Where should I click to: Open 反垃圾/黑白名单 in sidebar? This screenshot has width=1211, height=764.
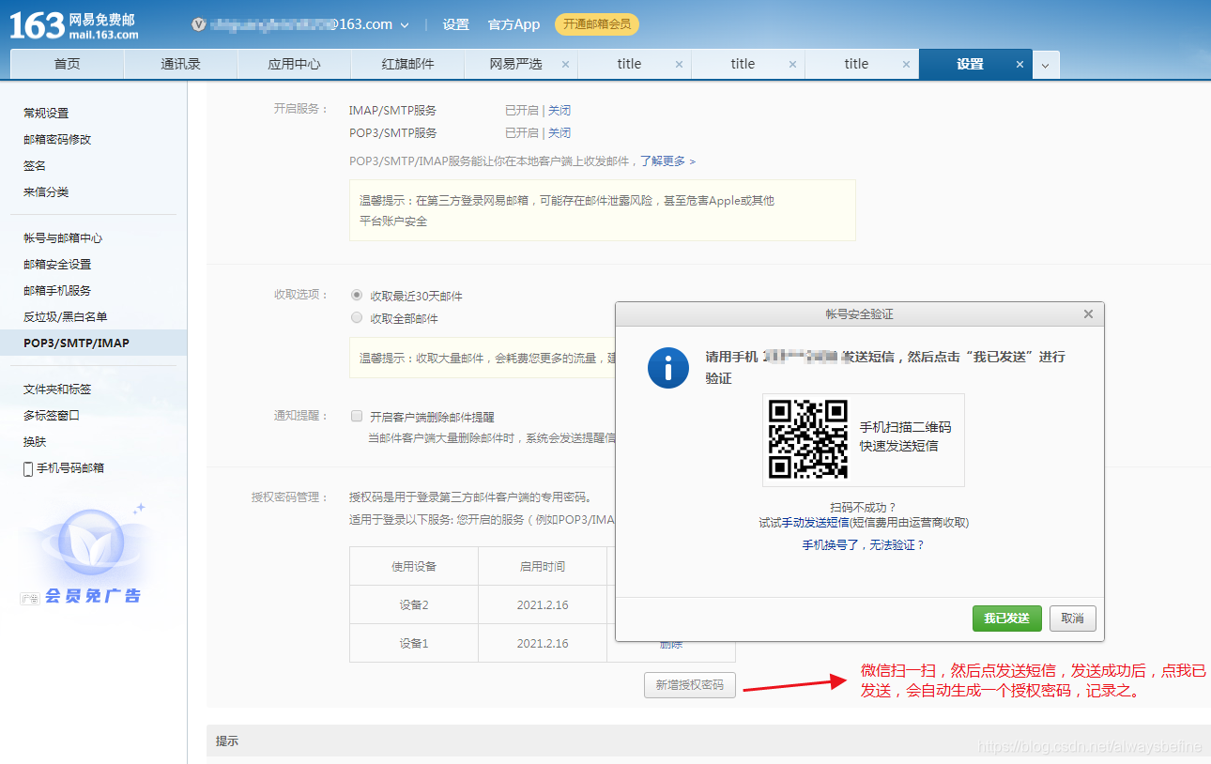click(66, 316)
